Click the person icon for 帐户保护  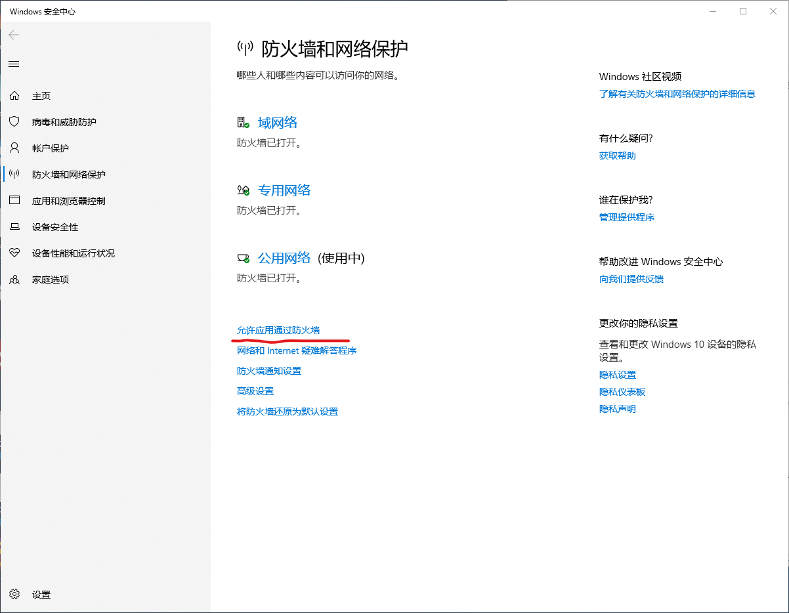14,148
